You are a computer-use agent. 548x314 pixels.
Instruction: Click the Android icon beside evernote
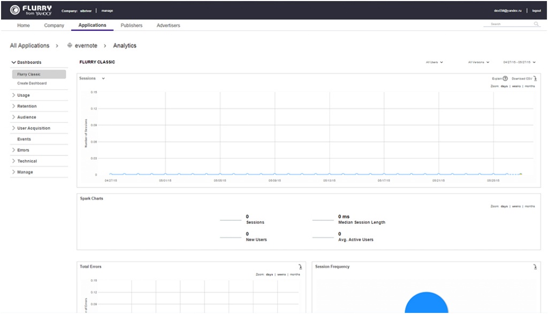coord(70,45)
